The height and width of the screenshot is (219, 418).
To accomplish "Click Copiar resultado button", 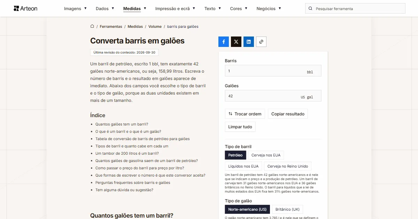I will click(x=288, y=114).
